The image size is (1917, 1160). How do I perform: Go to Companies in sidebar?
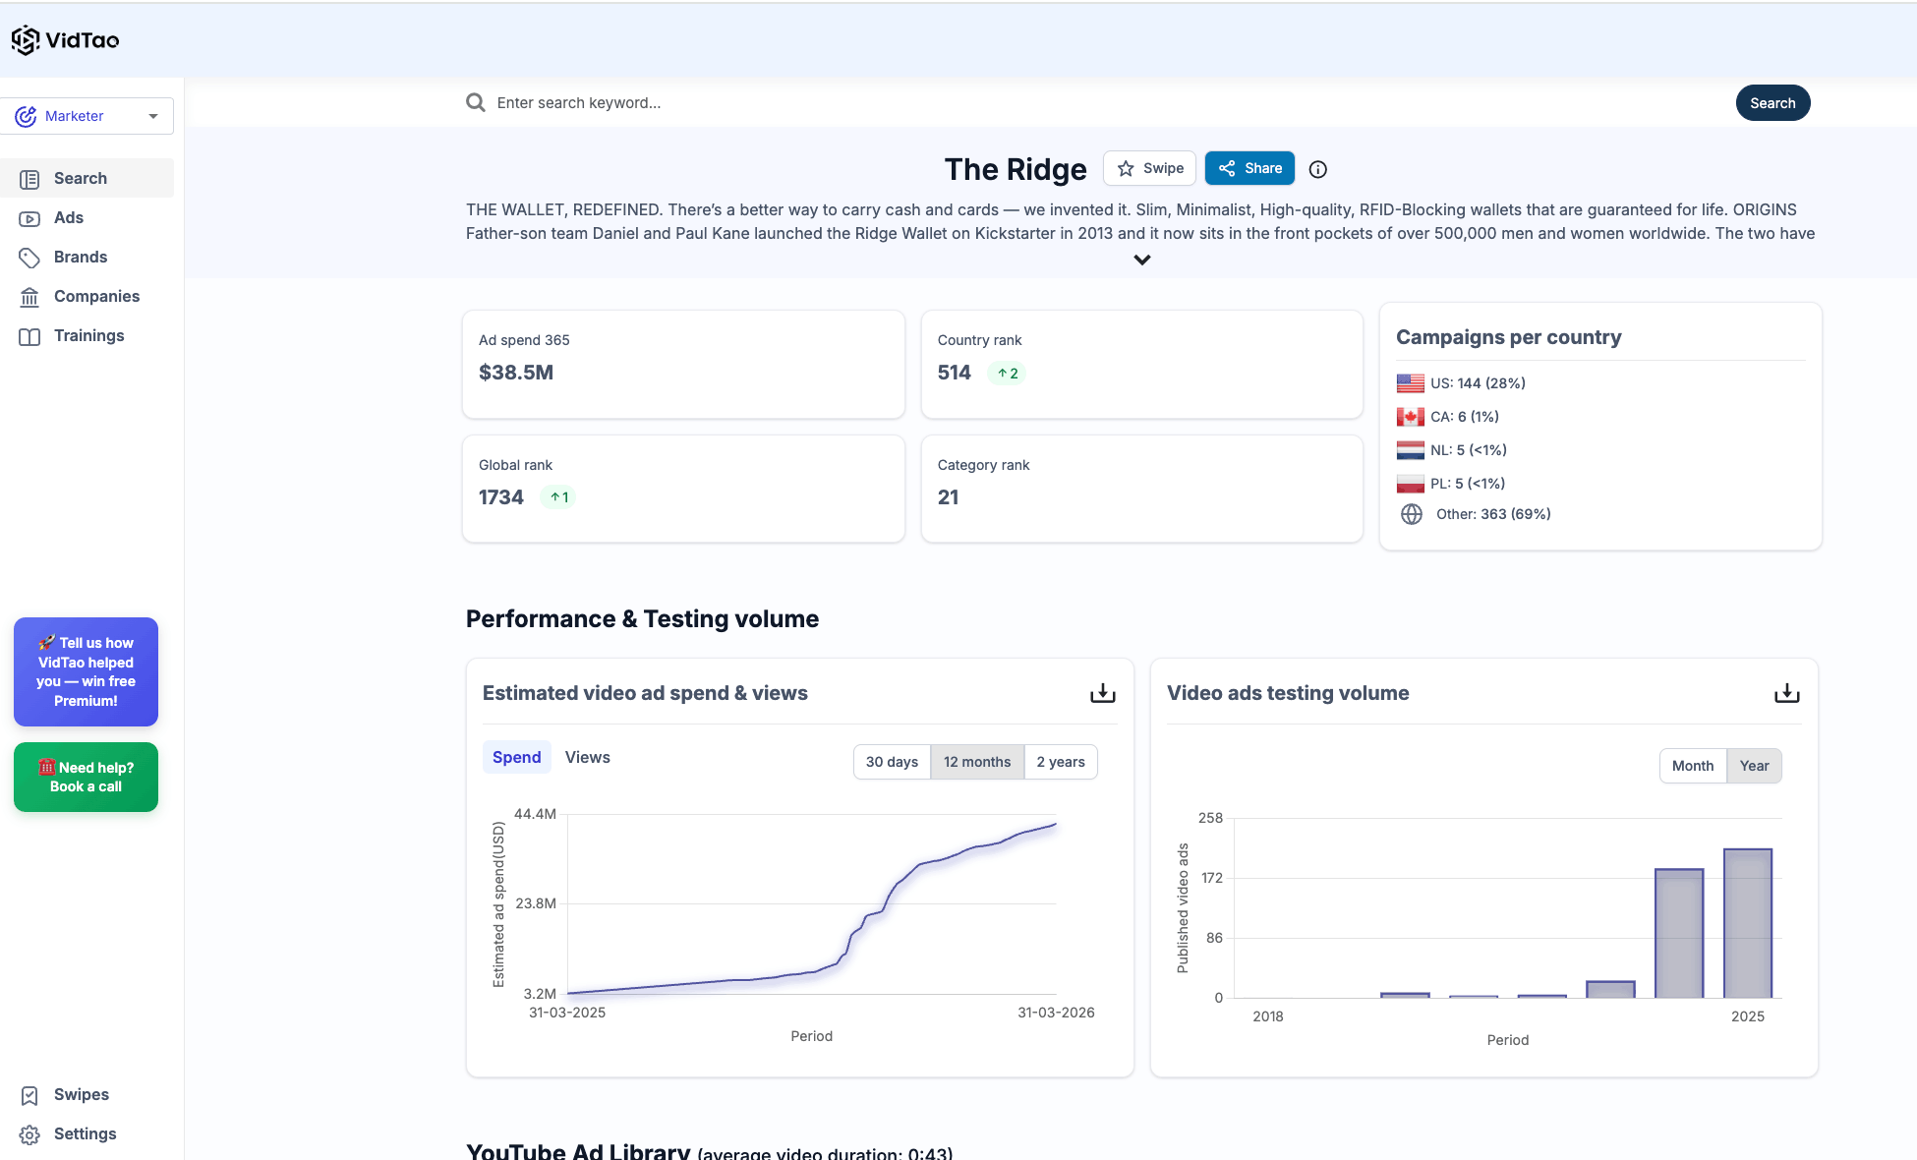[x=96, y=297]
